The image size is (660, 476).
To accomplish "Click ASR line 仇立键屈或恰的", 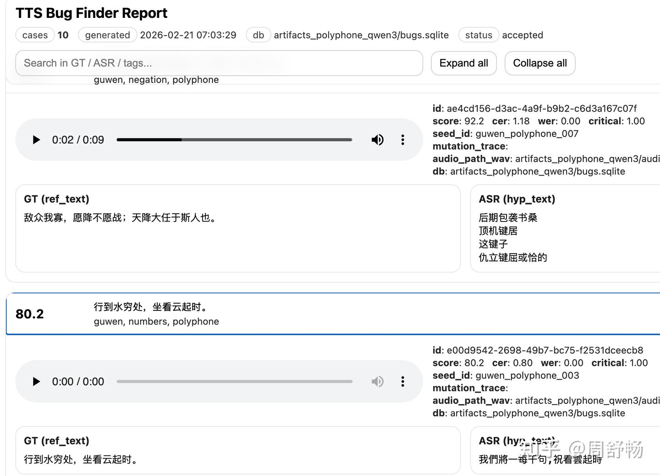I will [x=513, y=257].
